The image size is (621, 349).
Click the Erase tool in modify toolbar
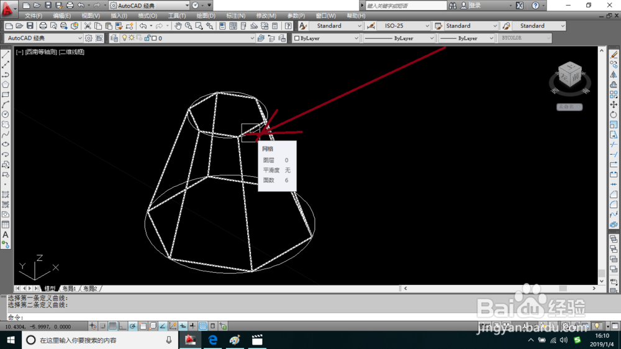tap(614, 55)
